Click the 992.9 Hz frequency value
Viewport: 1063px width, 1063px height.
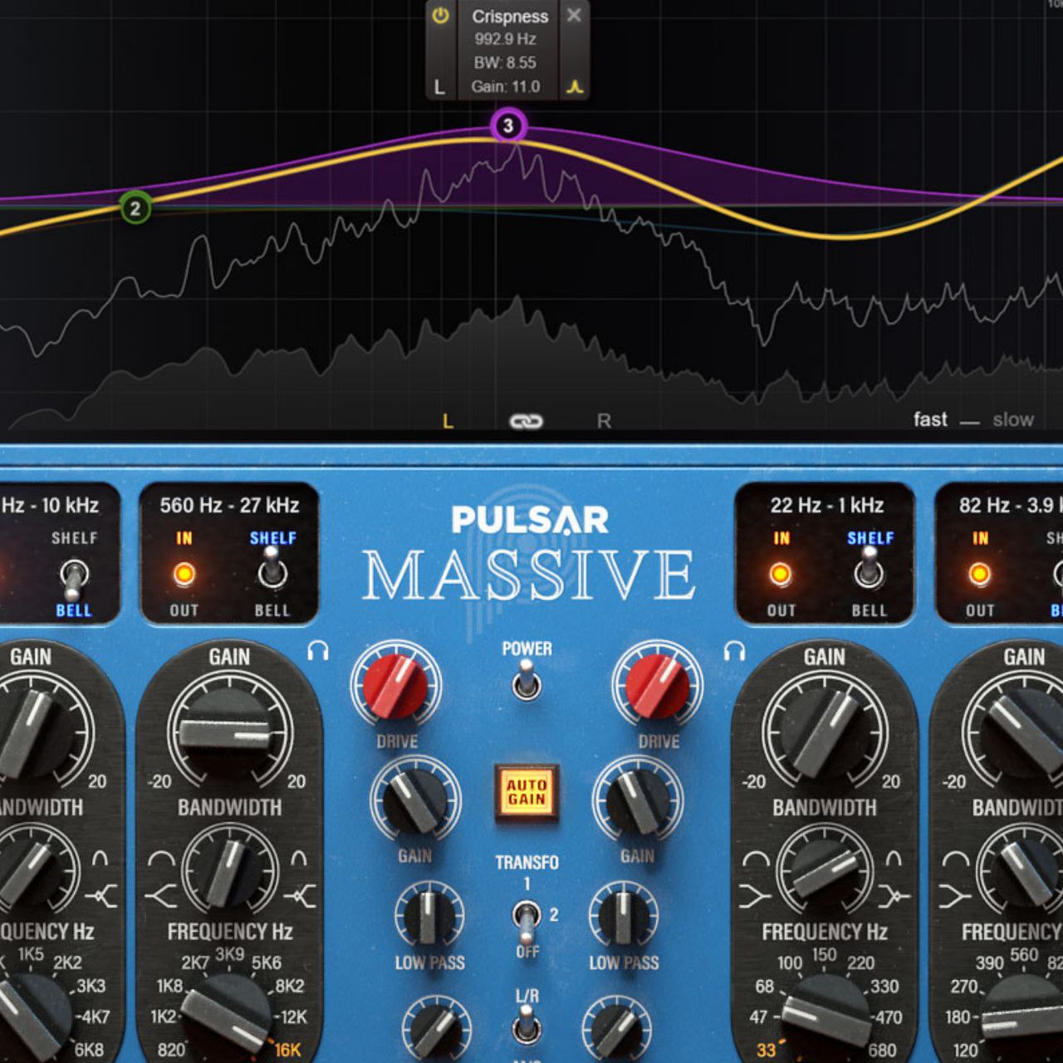click(505, 39)
